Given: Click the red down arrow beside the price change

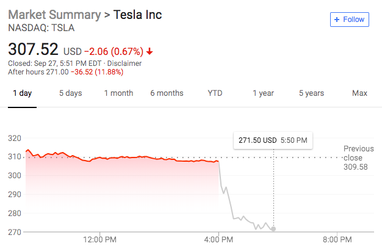Looking at the screenshot, I should pos(150,52).
